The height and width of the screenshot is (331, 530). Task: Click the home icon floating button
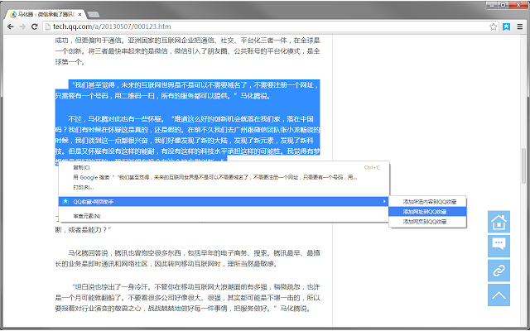pos(499,222)
